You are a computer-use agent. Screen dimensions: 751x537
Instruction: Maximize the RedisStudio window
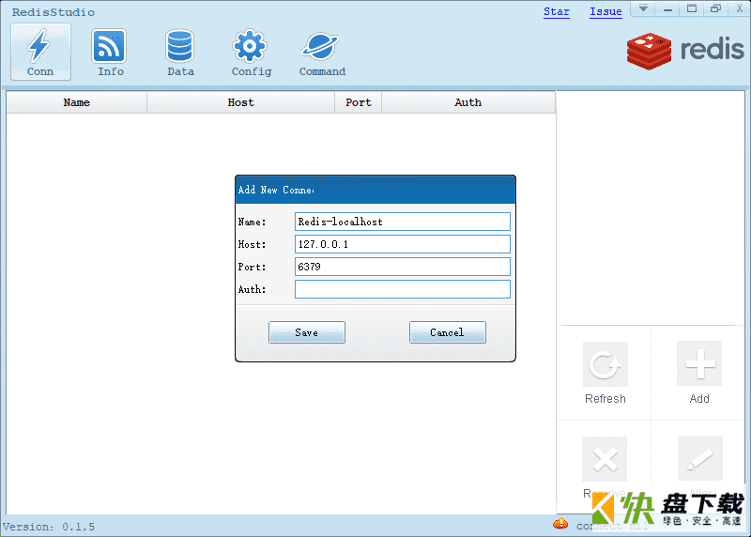tap(692, 8)
